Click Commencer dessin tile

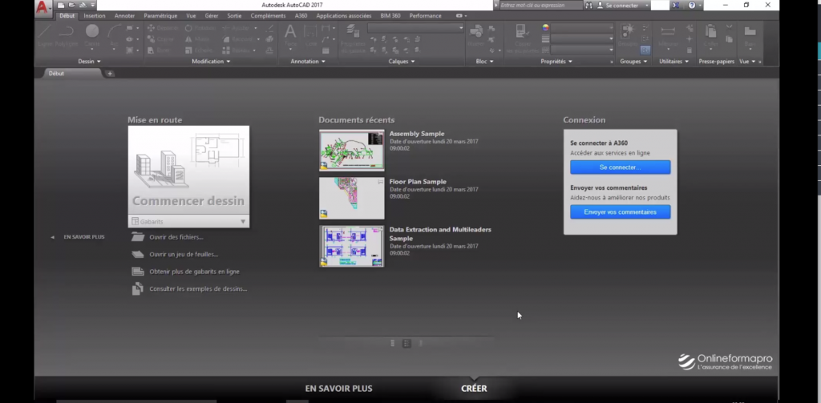click(188, 171)
